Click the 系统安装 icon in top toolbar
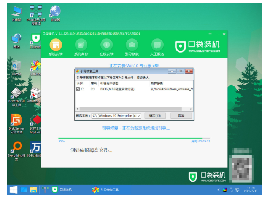Viewport: 270px width, 200px height. [56, 46]
